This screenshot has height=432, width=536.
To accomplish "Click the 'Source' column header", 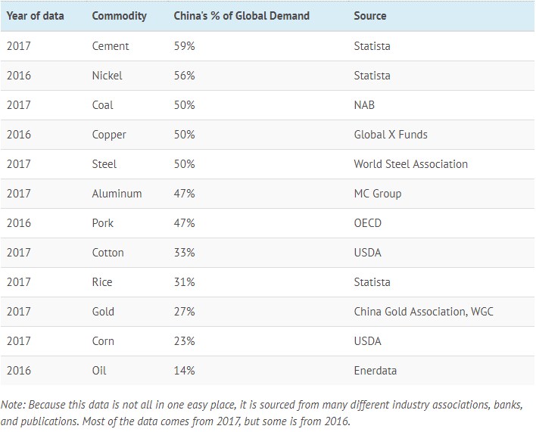I will 370,16.
